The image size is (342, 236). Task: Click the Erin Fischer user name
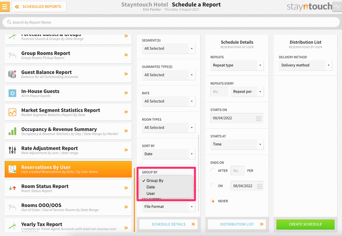(152, 9)
